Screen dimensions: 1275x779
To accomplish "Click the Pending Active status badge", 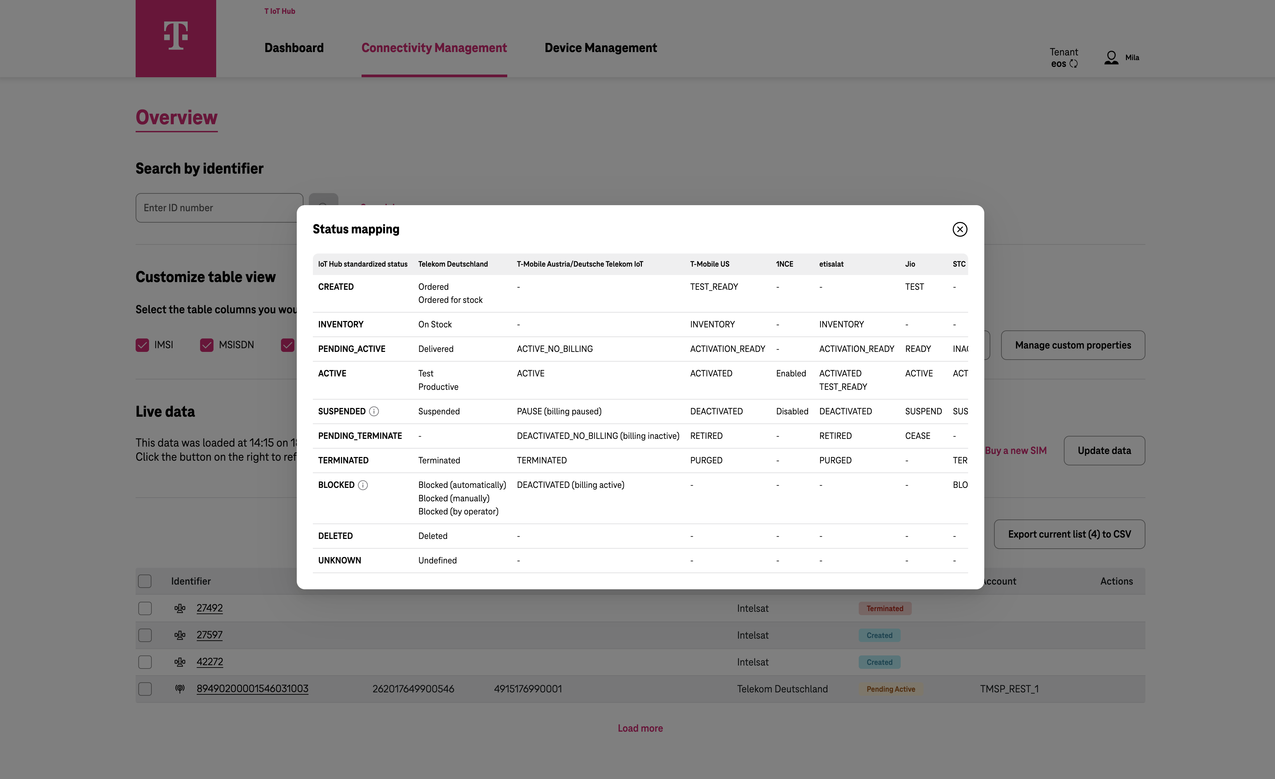I will coord(891,689).
